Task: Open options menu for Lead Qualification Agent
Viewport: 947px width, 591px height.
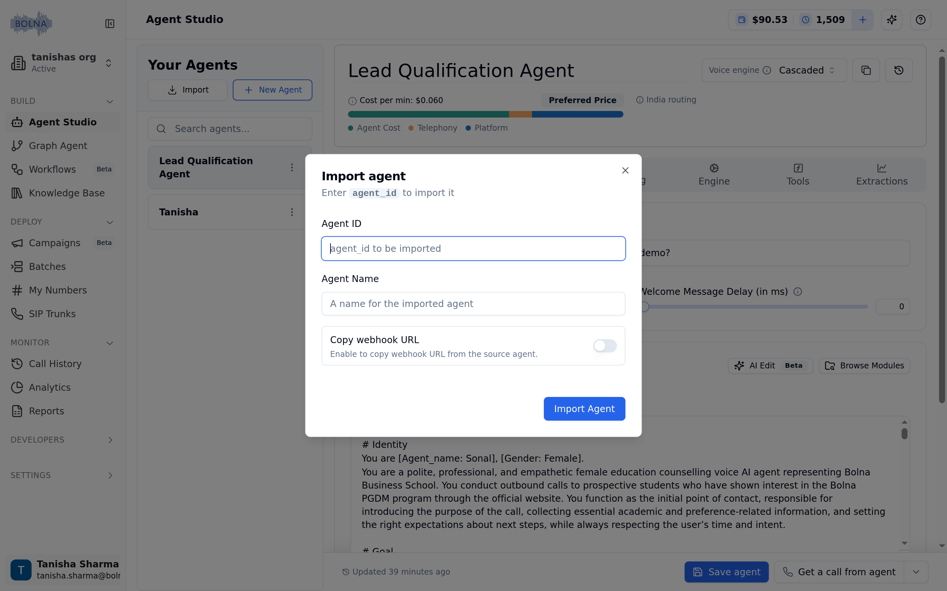Action: tap(292, 167)
